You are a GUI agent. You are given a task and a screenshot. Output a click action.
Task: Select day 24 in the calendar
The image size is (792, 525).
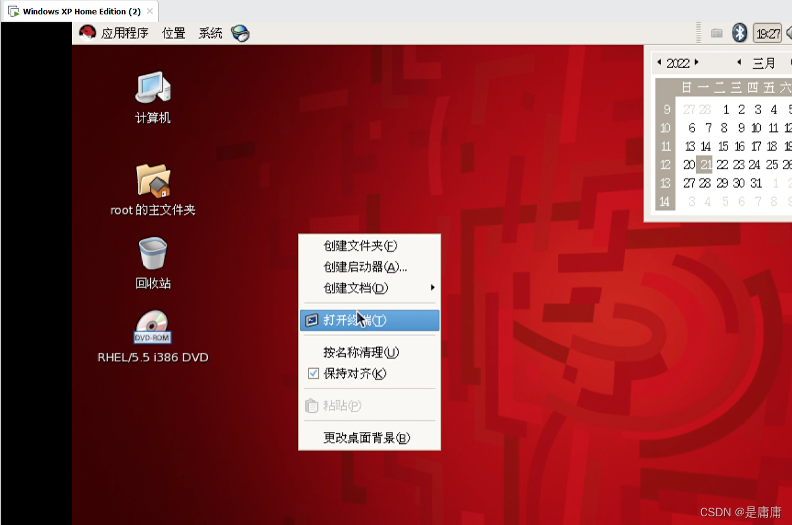(x=755, y=165)
